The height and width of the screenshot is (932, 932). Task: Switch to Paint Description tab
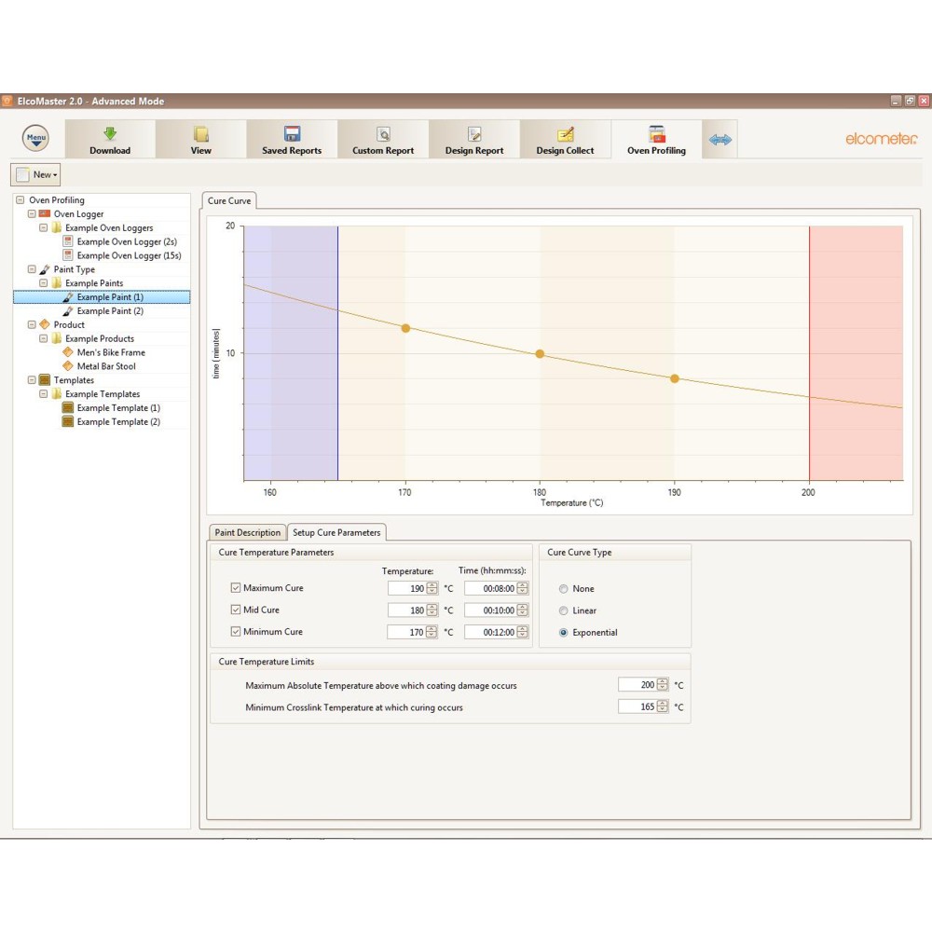pos(247,532)
